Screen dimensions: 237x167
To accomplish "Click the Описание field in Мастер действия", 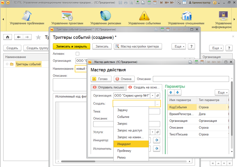I will pos(191,79).
